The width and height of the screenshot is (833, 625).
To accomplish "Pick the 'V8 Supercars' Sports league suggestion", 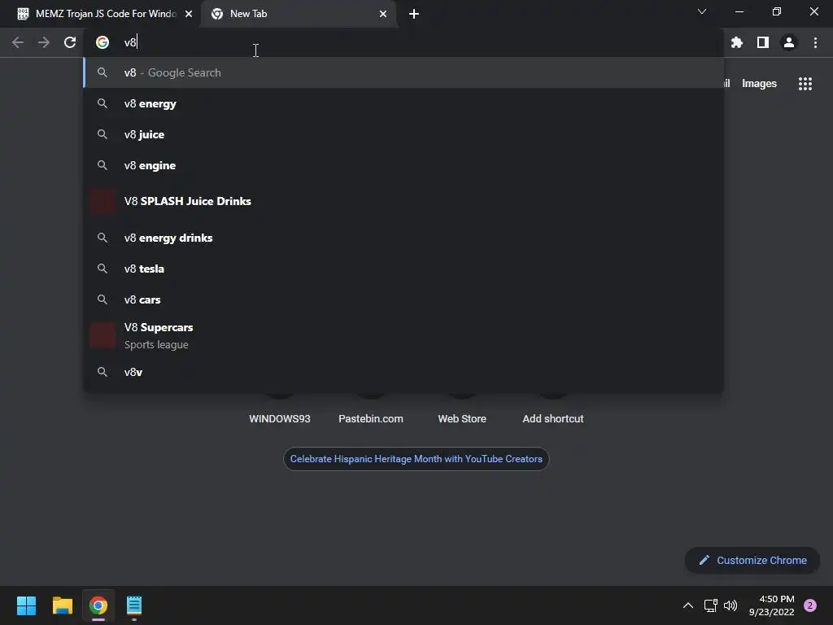I will (x=403, y=335).
